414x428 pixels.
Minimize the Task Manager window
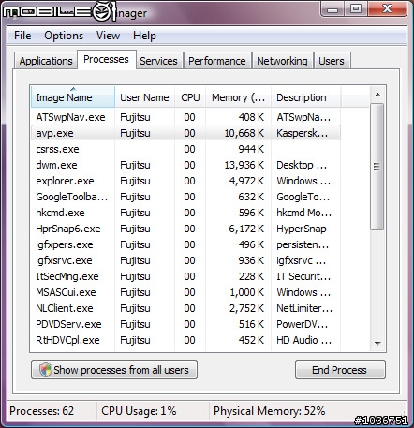333,9
